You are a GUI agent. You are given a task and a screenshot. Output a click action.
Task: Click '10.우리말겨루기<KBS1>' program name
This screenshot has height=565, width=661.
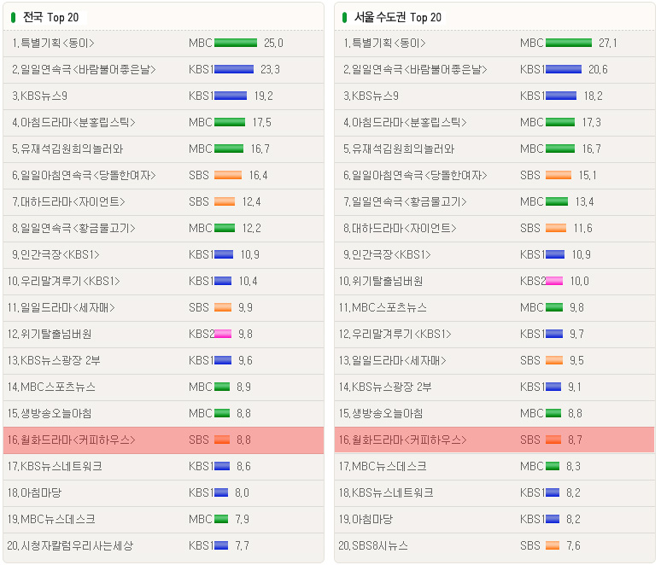click(64, 281)
